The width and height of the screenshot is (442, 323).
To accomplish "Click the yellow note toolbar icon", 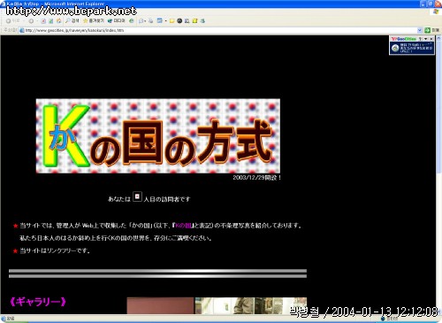I will click(171, 21).
